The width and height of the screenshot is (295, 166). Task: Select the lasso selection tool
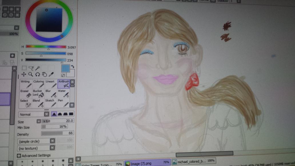click(x=31, y=68)
